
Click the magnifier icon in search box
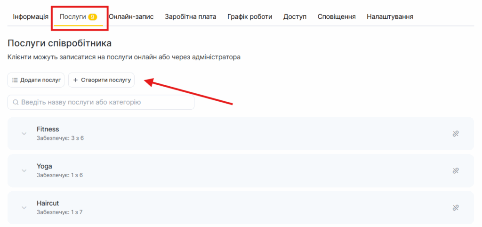(16, 102)
